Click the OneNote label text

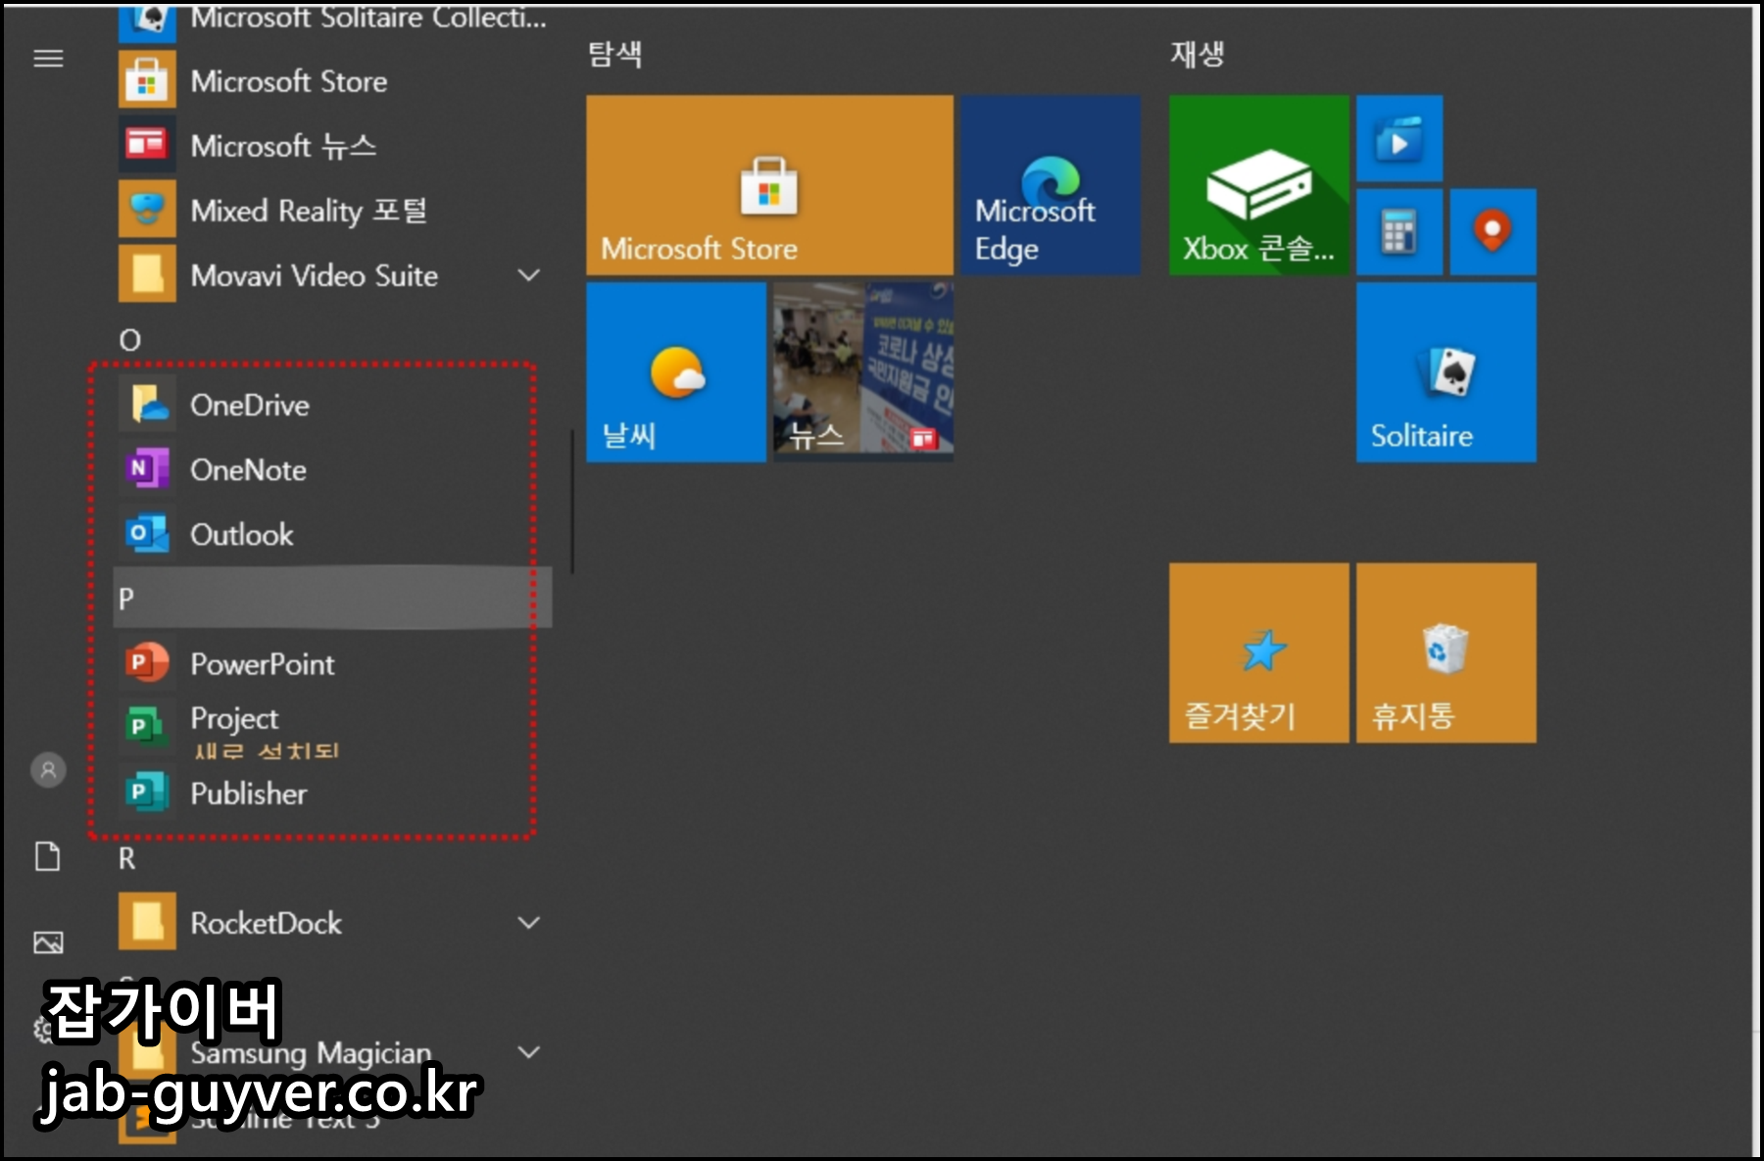click(248, 470)
